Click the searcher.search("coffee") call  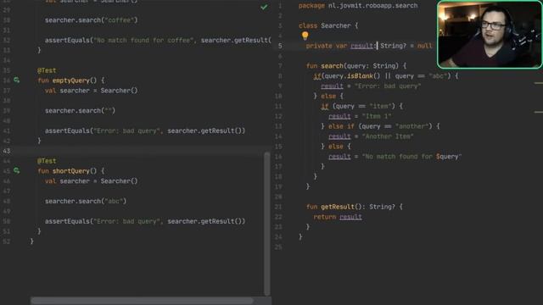pyautogui.click(x=91, y=20)
